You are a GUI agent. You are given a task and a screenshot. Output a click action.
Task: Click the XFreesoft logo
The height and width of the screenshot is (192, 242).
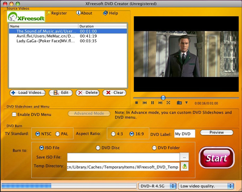[x=26, y=16]
